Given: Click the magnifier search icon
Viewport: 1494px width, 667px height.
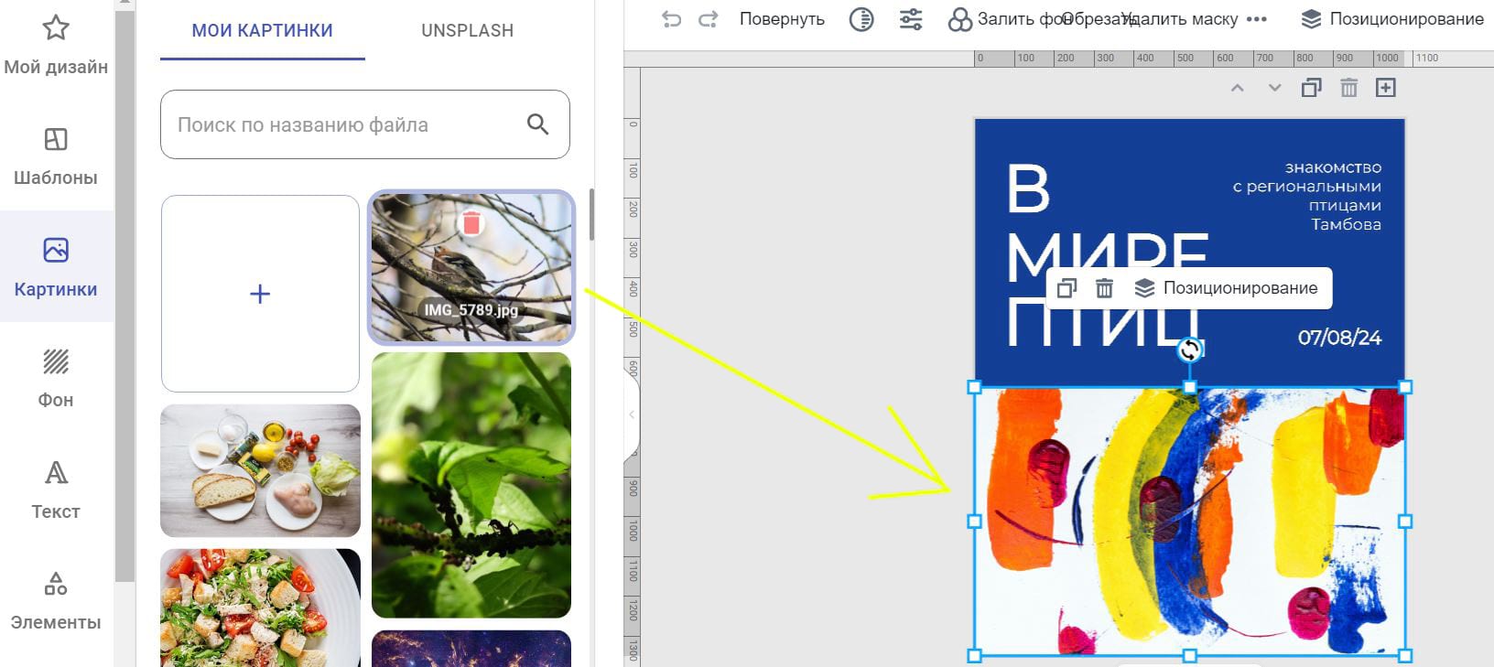Looking at the screenshot, I should pos(537,124).
